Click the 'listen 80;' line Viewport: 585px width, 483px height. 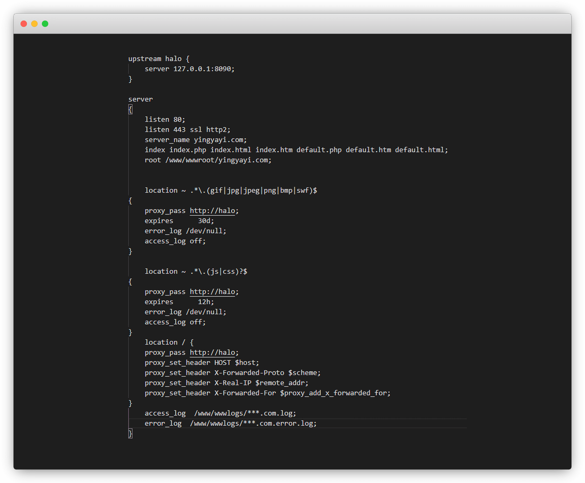[165, 119]
